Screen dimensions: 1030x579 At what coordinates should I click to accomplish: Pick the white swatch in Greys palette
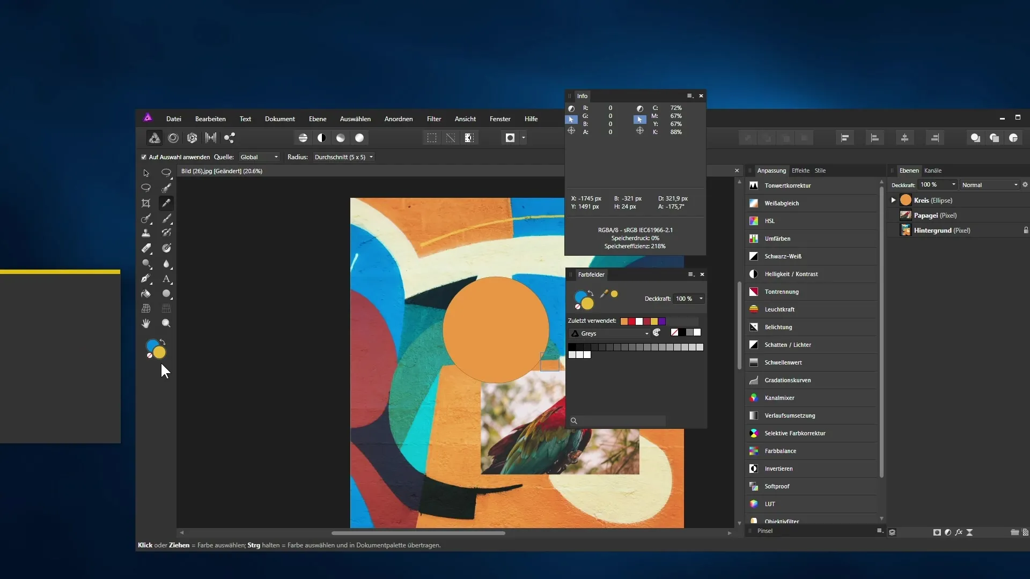point(587,355)
